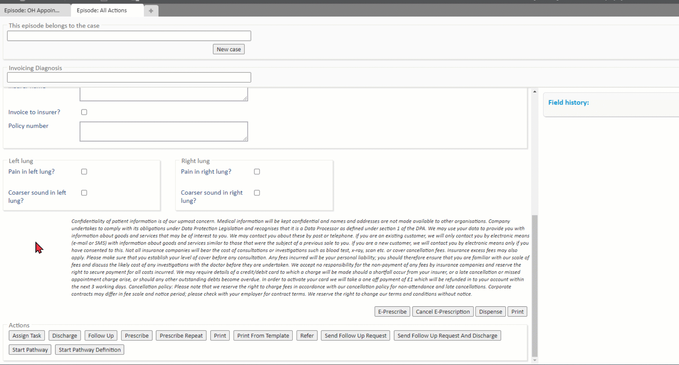Open Print From Template action
This screenshot has height=365, width=679.
(x=263, y=336)
